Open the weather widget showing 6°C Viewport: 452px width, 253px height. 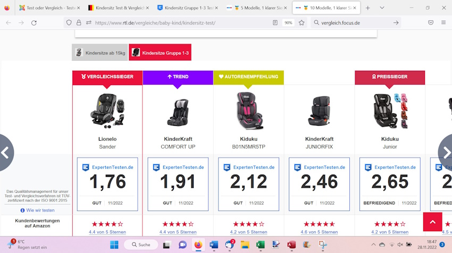click(x=27, y=244)
